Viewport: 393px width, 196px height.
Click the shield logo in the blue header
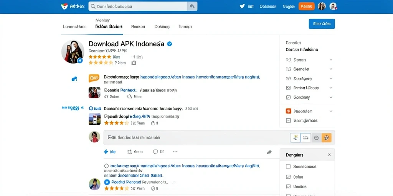64,7
